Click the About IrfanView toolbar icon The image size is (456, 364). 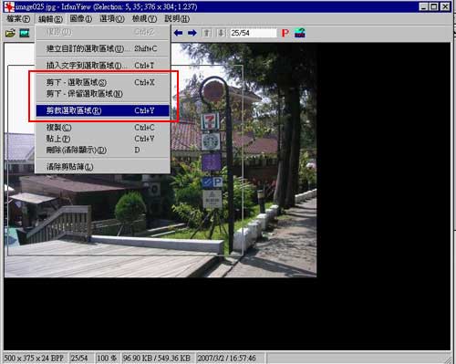tap(300, 33)
